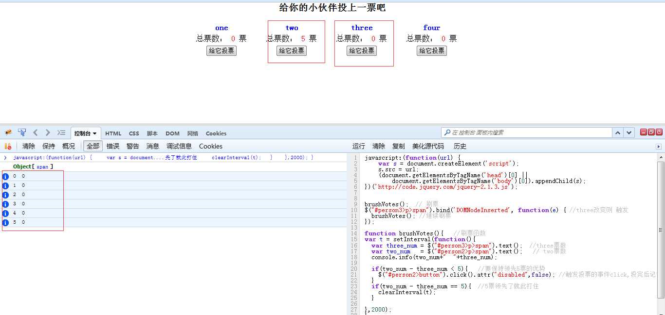The image size is (665, 315).
Task: Click info icon of the '3 0' log row
Action: click(6, 204)
